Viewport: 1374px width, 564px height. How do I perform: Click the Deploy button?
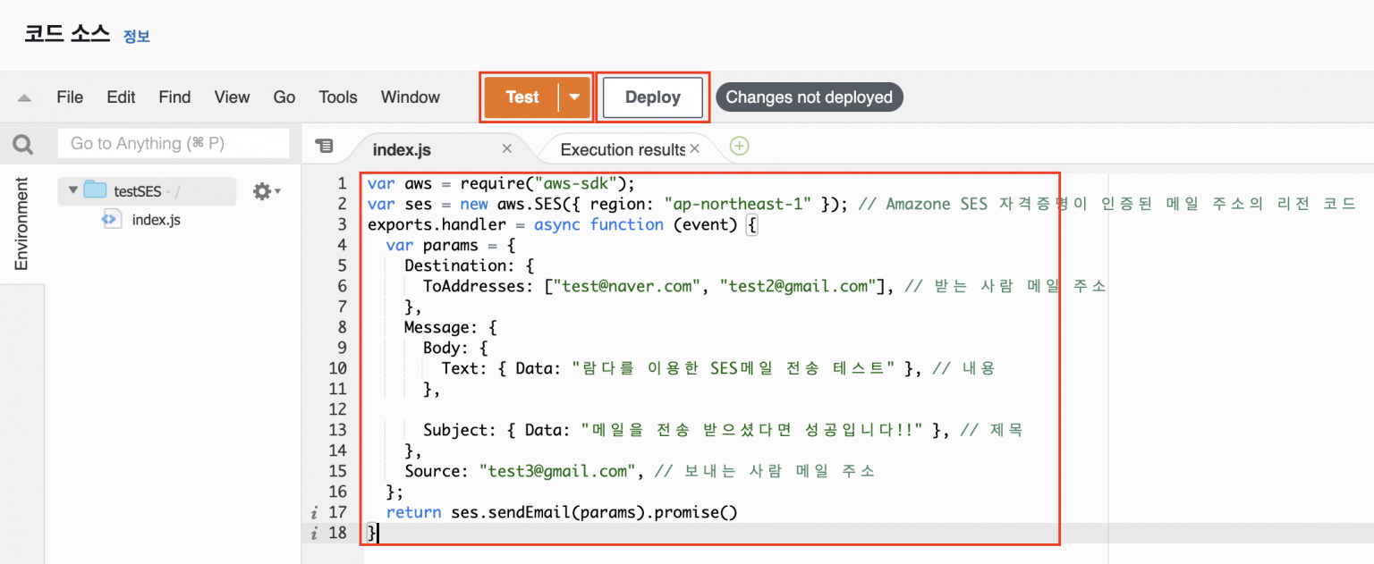[x=652, y=97]
